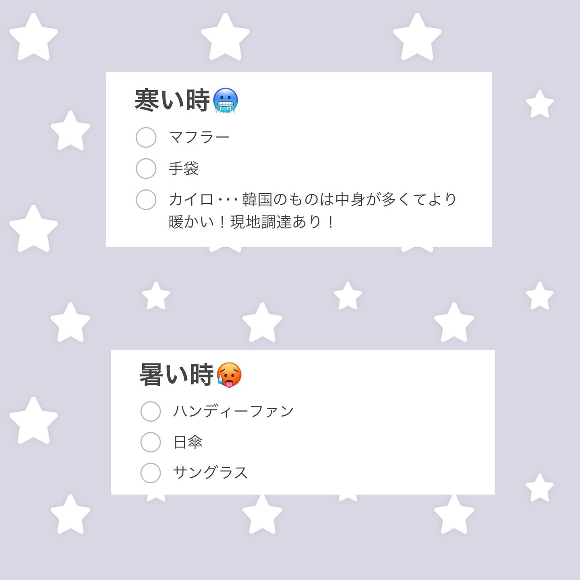
Task: Check the マフラー checkbox circle
Action: click(146, 137)
